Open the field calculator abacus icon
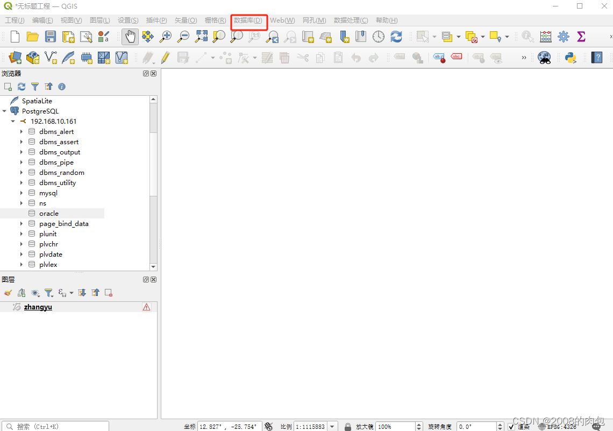 545,37
